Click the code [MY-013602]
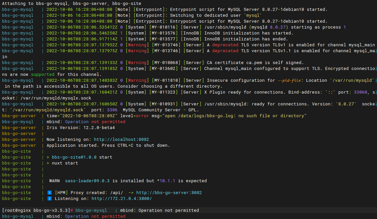This screenshot has width=377, height=219. coord(164,69)
